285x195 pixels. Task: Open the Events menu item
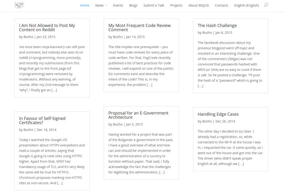pos(118,5)
